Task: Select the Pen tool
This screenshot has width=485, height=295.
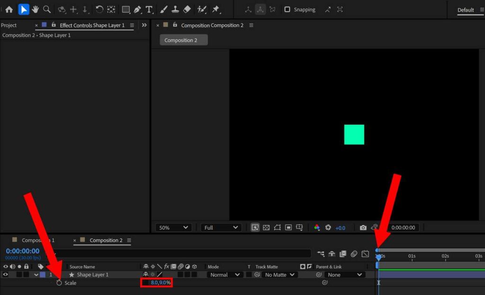Action: pos(137,9)
